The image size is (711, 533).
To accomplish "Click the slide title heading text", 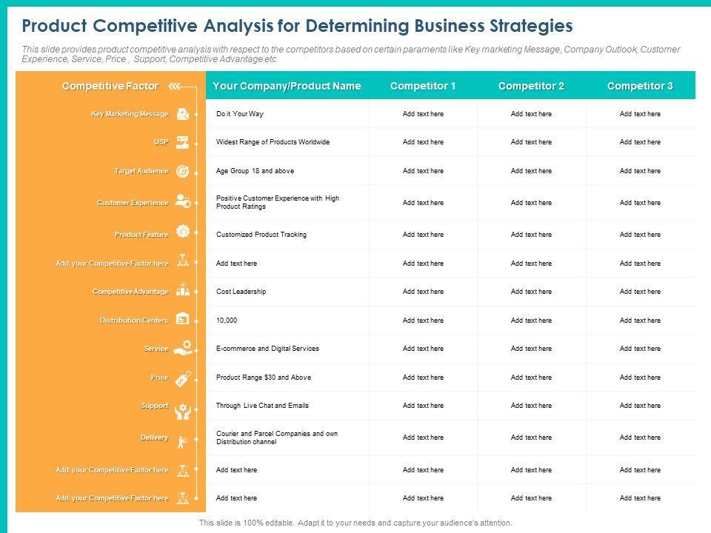I will click(x=297, y=27).
